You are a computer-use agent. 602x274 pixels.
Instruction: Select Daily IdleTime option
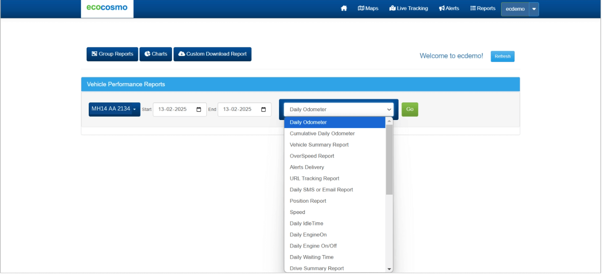[306, 224]
